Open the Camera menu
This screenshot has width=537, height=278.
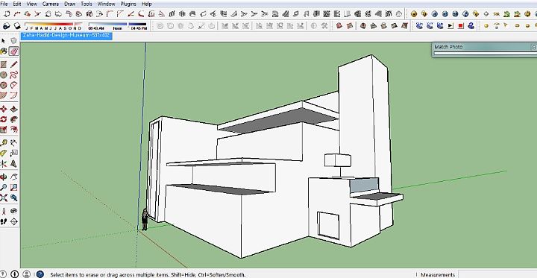click(x=51, y=4)
